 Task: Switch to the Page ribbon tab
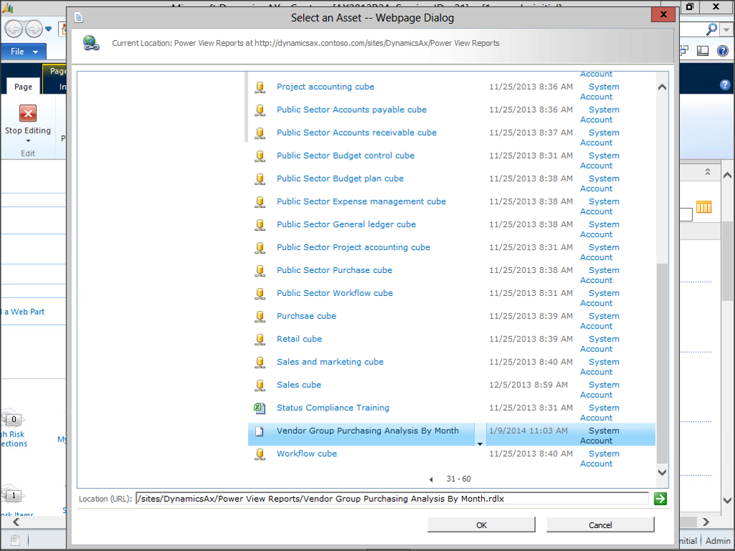(x=24, y=86)
